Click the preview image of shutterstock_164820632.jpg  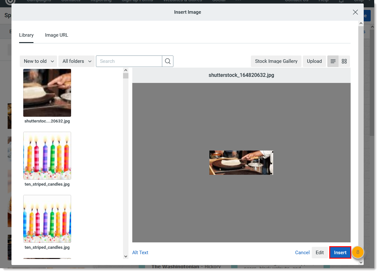(x=241, y=163)
